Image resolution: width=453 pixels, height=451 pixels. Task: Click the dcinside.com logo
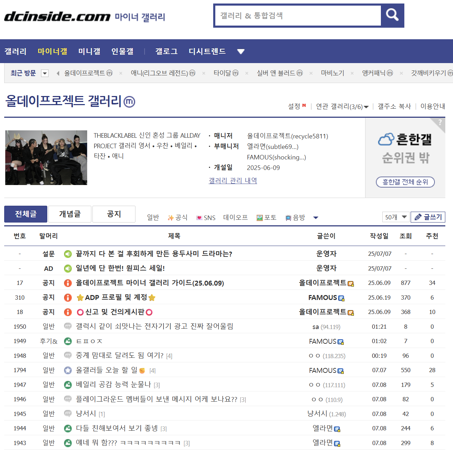[57, 16]
